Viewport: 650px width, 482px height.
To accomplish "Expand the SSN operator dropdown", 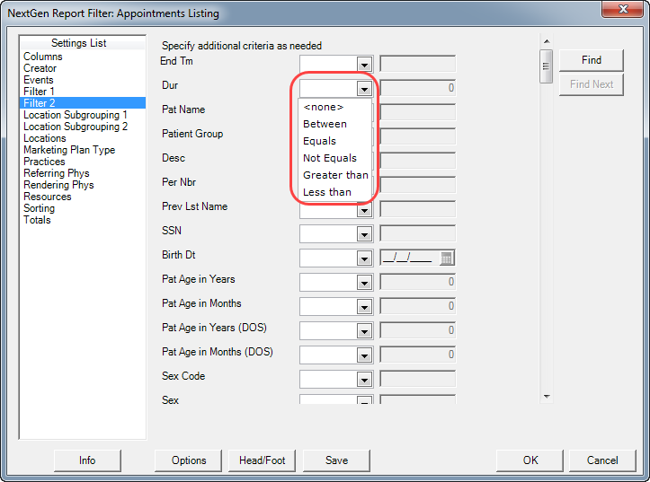I will (364, 234).
